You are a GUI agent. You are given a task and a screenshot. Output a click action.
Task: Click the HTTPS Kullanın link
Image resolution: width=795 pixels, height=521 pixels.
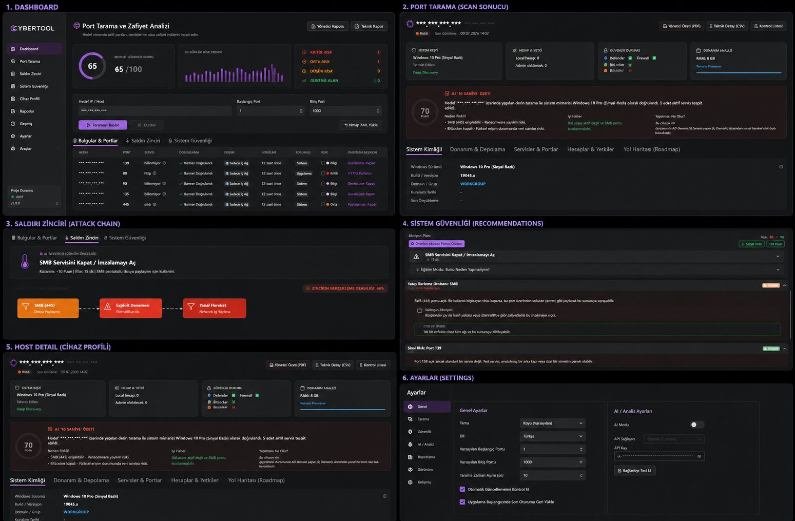[359, 173]
